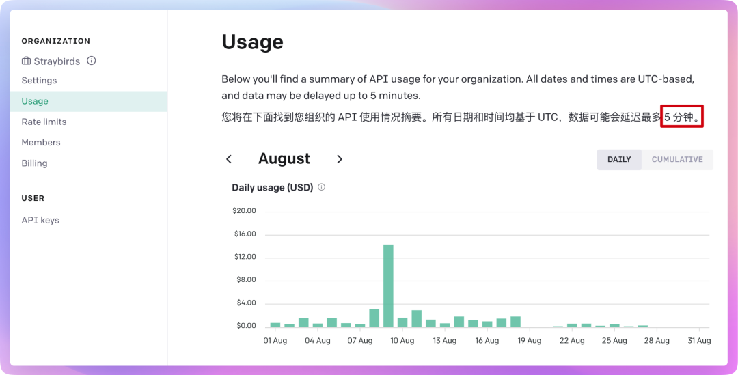This screenshot has width=738, height=375.
Task: Go to next month with right chevron
Action: tap(340, 159)
